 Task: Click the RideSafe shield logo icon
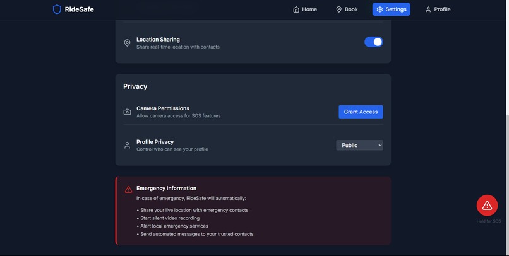click(57, 9)
